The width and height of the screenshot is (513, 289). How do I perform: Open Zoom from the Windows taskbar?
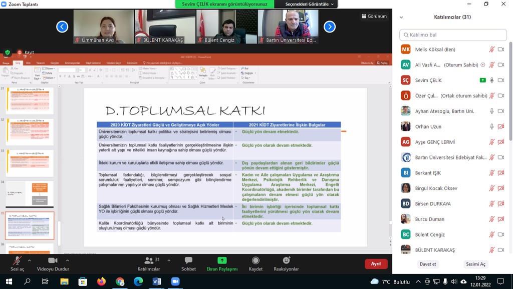tap(175, 281)
